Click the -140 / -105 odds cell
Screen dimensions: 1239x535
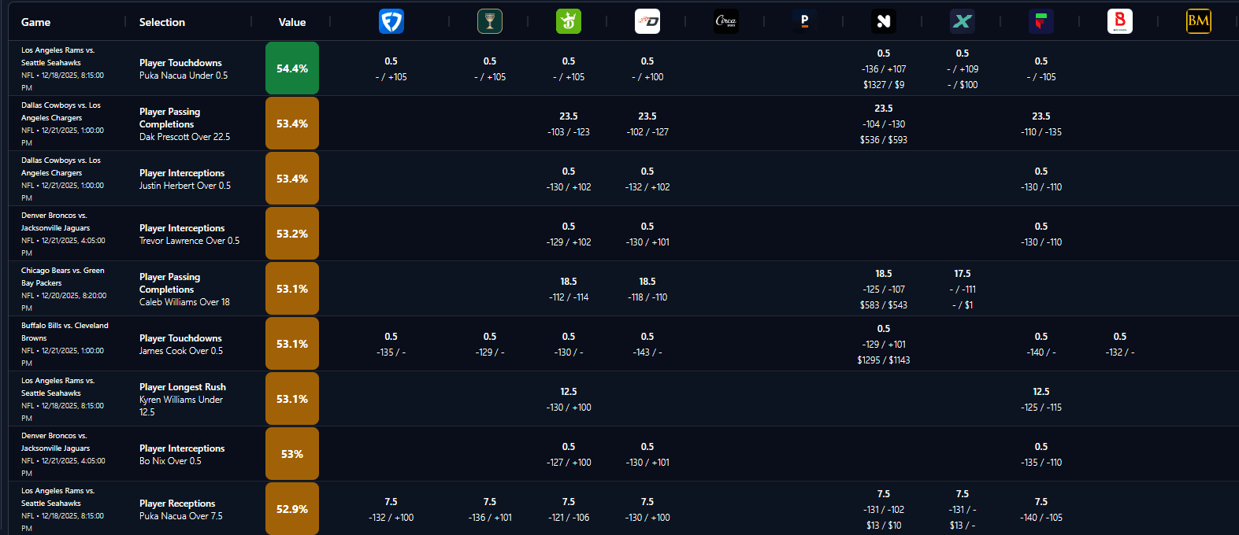click(x=1041, y=518)
